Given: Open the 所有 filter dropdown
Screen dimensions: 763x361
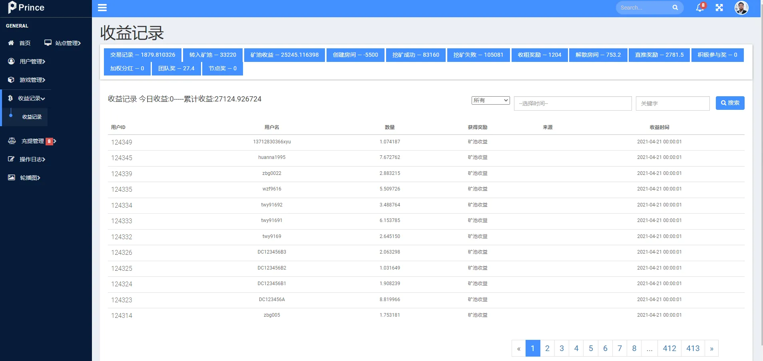Looking at the screenshot, I should (490, 100).
